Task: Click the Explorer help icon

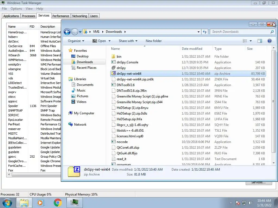Action: pos(270,41)
